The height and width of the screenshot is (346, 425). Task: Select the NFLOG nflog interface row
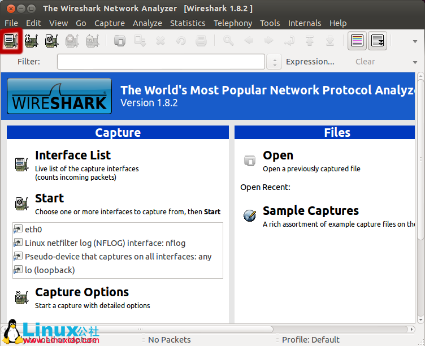coord(118,243)
